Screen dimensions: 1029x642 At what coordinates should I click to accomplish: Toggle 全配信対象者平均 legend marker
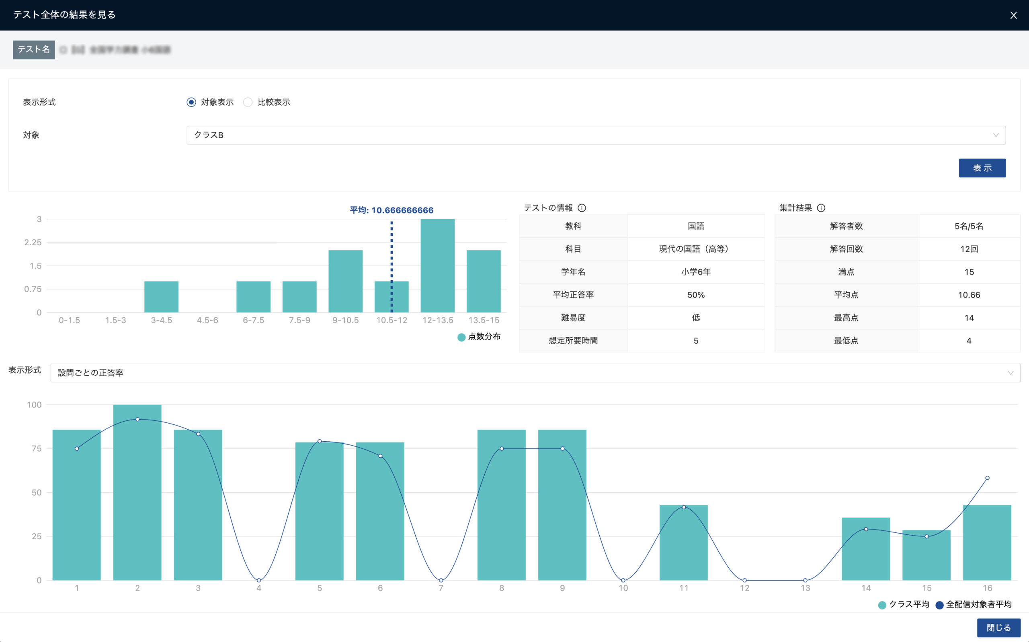point(939,605)
